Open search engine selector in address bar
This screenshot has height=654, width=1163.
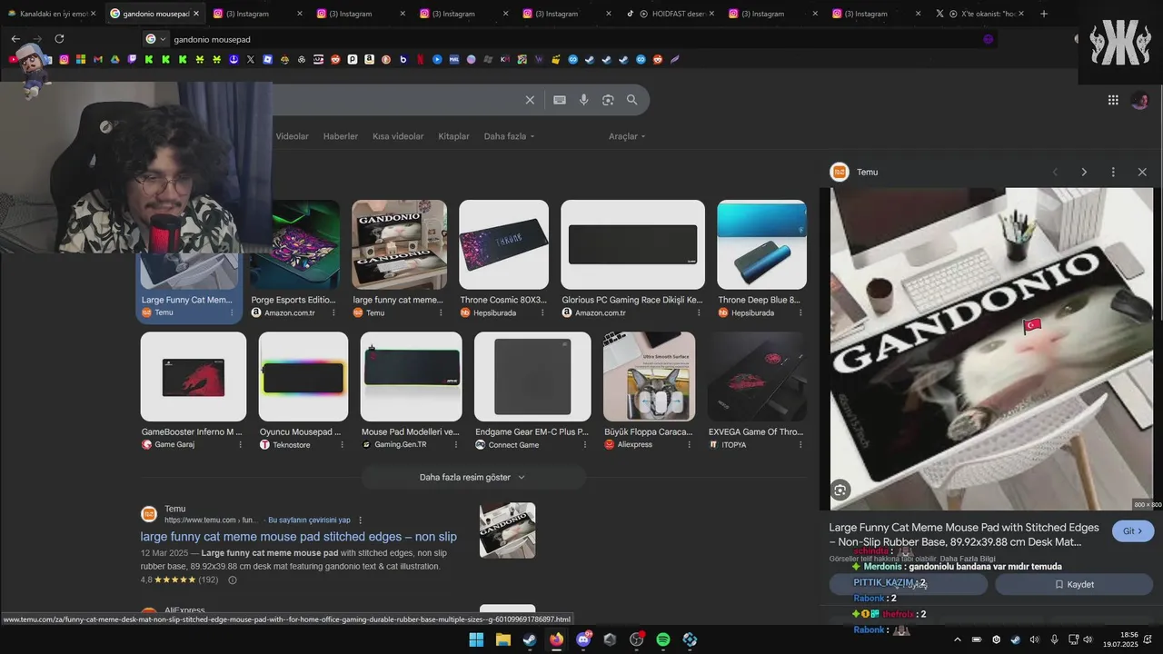pyautogui.click(x=155, y=39)
